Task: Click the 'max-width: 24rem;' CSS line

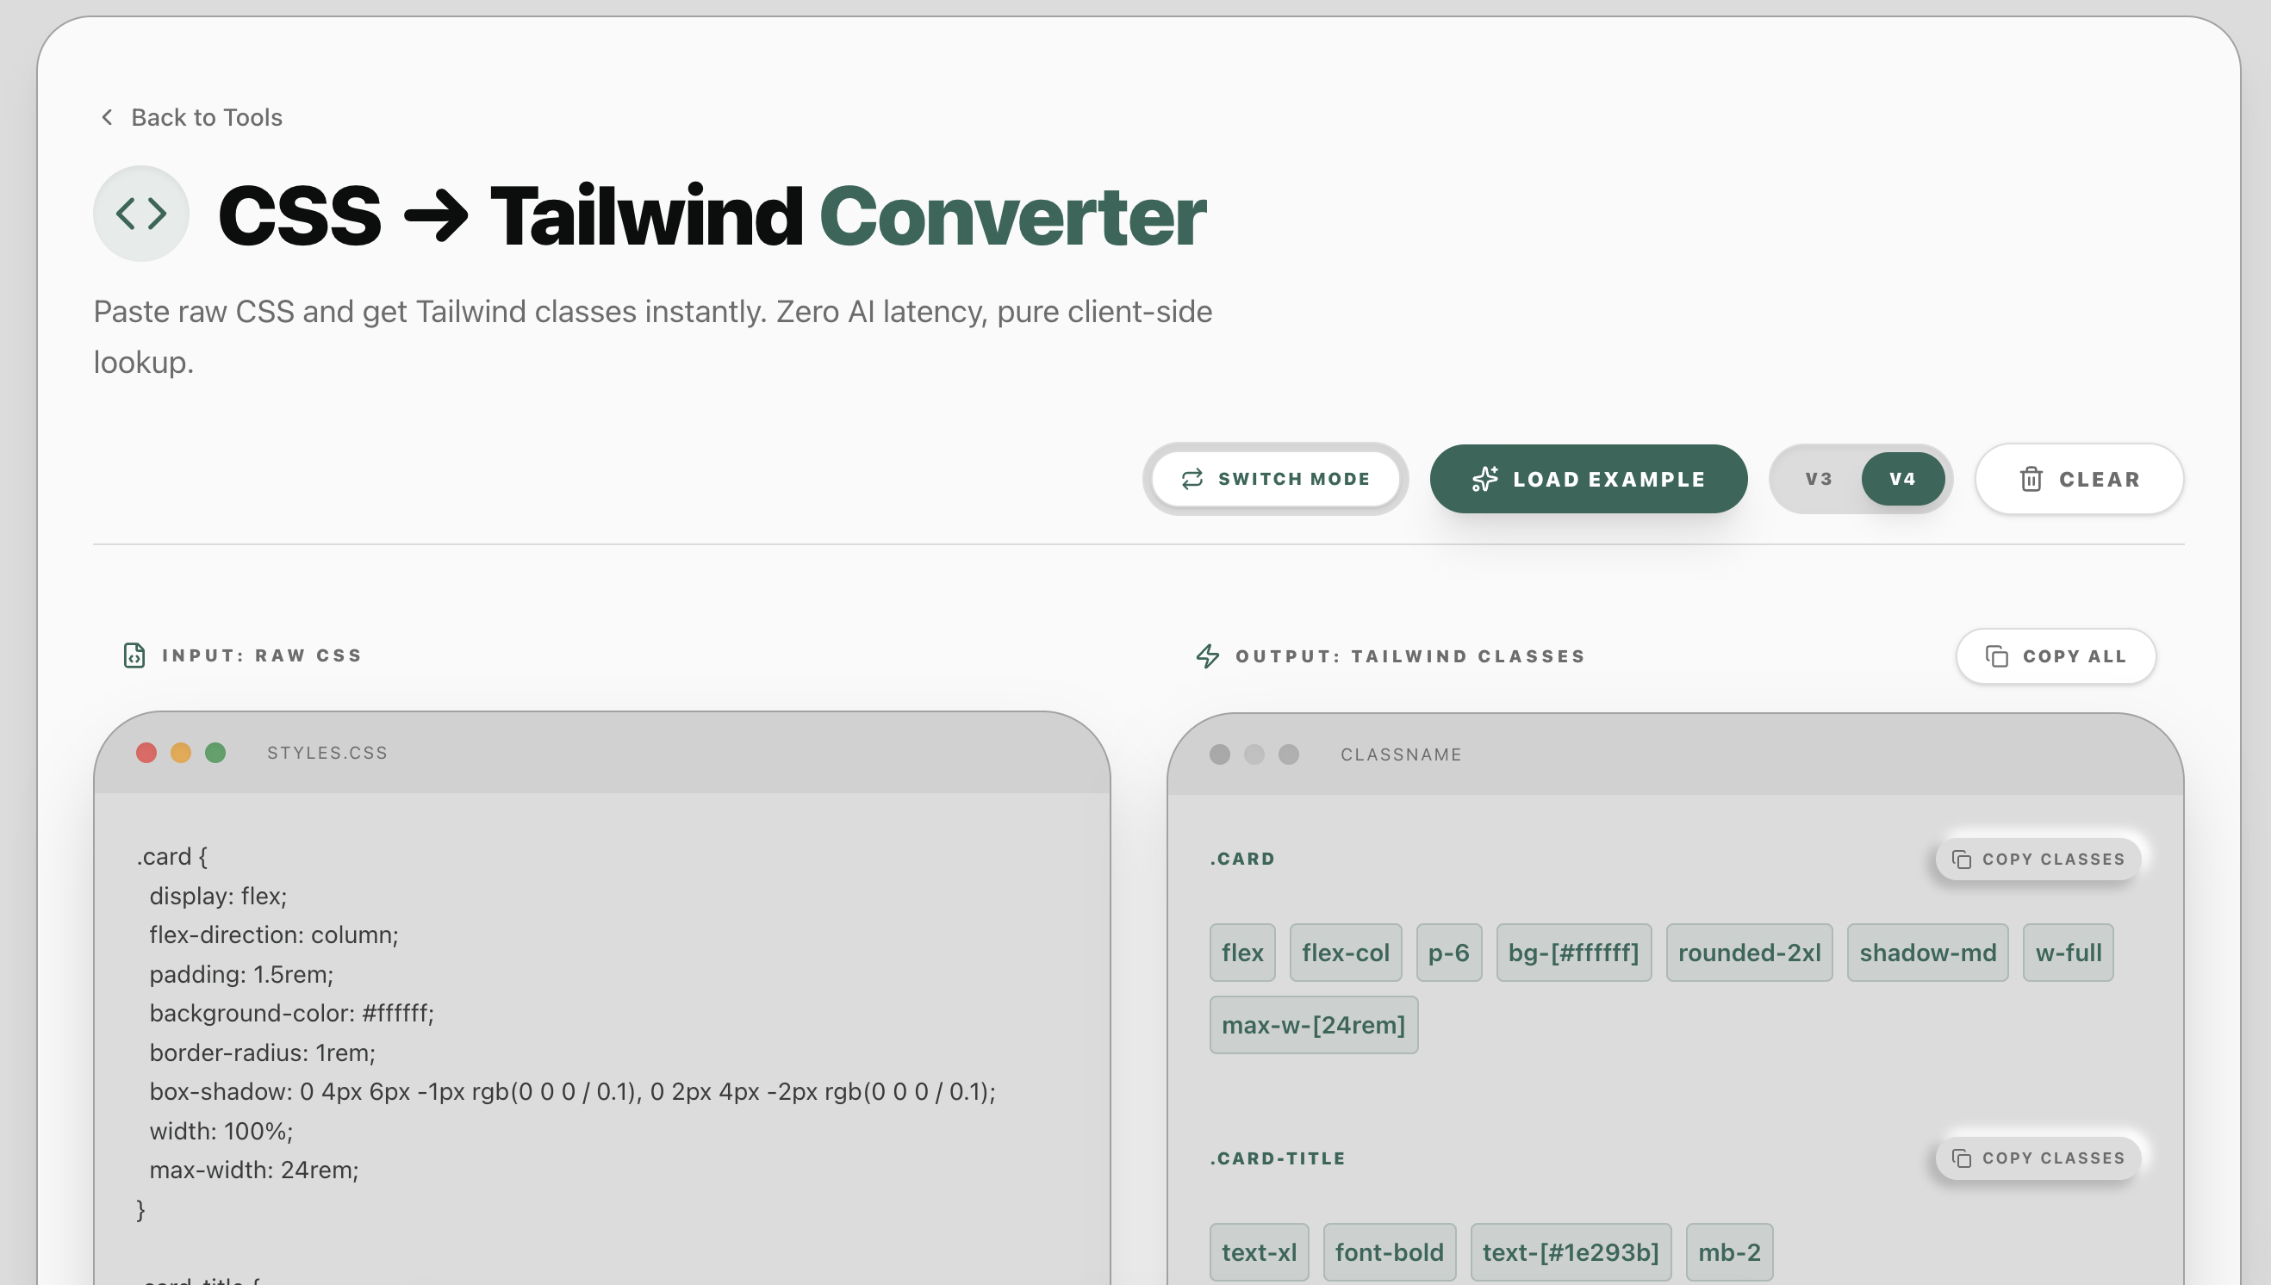Action: [x=253, y=1170]
